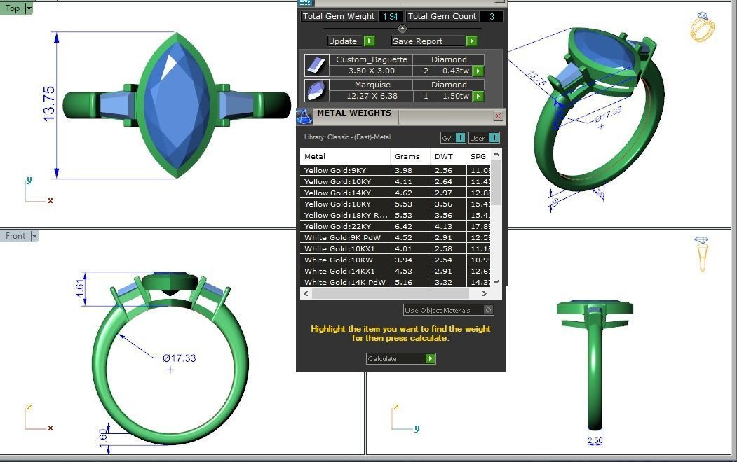Select the Yellow Gold:14KY row
Screen dimensions: 737x462
(x=395, y=192)
